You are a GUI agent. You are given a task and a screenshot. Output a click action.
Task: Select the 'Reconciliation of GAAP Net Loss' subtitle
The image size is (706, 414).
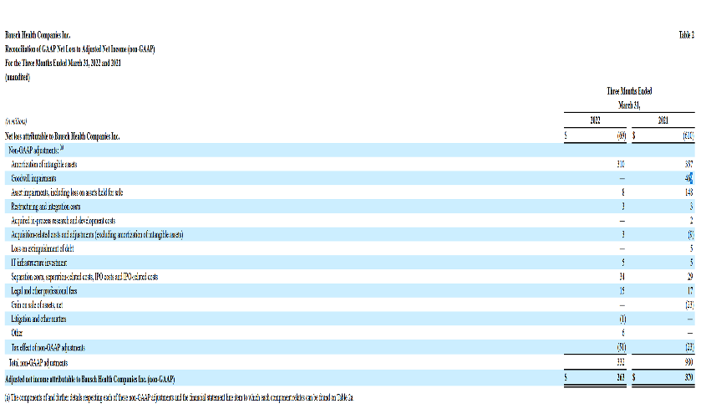(79, 49)
